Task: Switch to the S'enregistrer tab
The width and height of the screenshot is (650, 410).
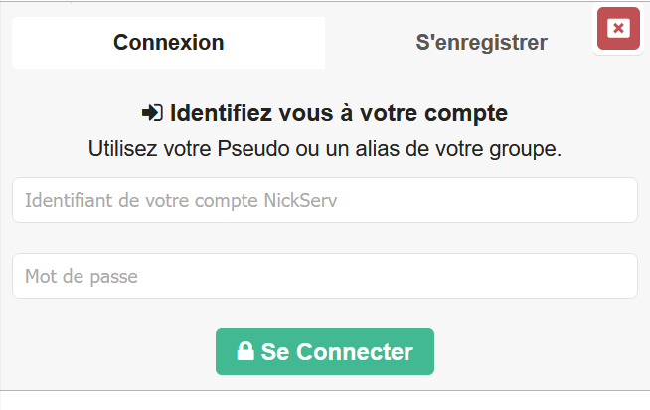Action: coord(481,43)
